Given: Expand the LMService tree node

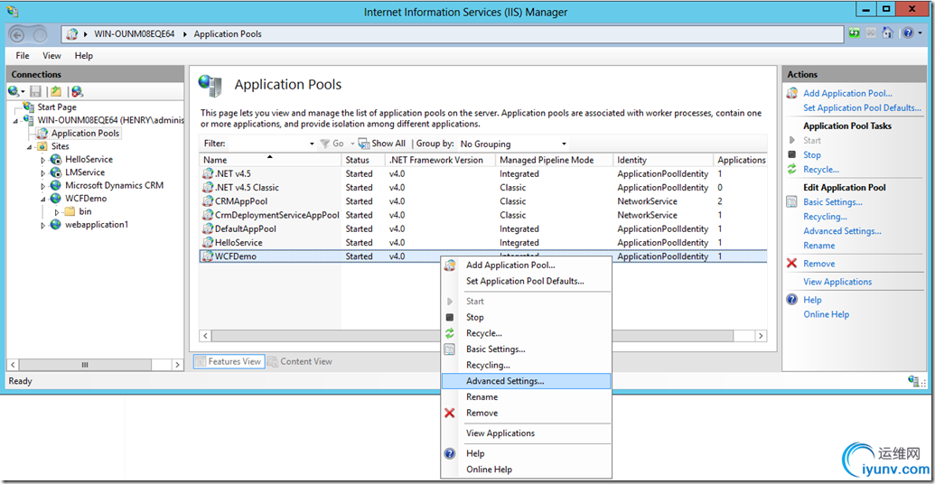Looking at the screenshot, I should [43, 172].
